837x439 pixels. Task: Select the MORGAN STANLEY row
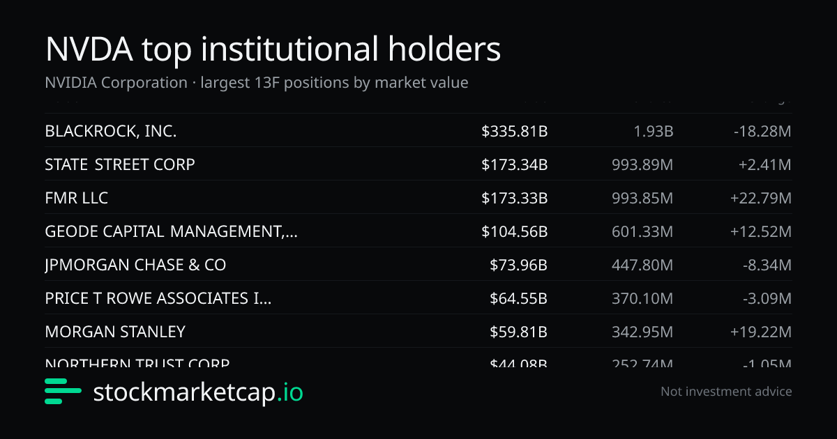[418, 331]
